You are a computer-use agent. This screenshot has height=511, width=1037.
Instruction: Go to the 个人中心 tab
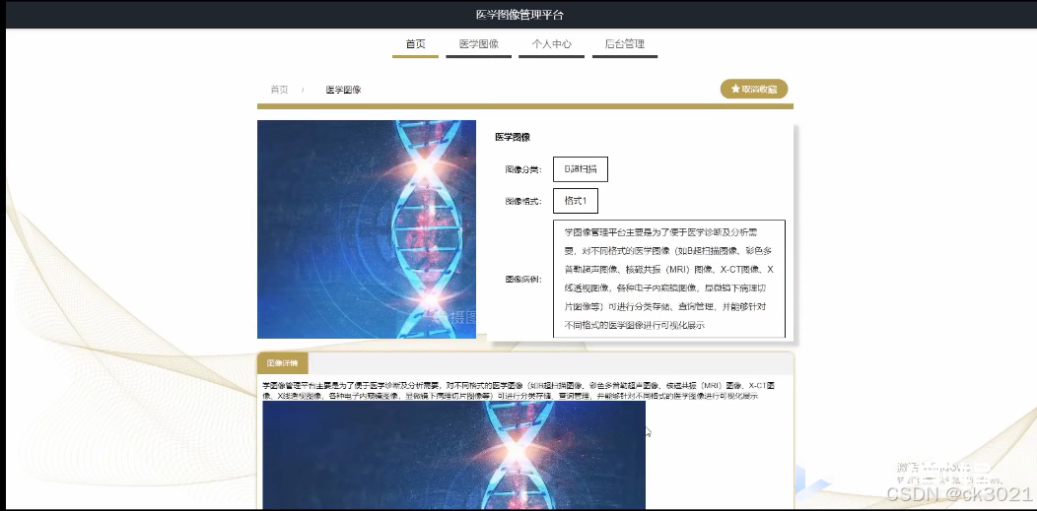pyautogui.click(x=552, y=44)
